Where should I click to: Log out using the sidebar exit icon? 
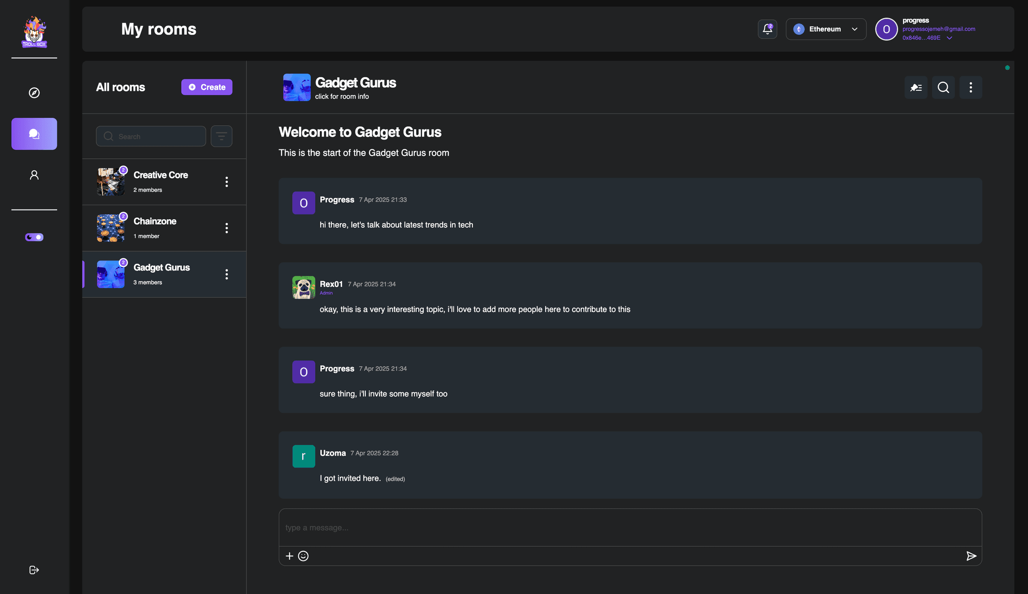tap(34, 569)
